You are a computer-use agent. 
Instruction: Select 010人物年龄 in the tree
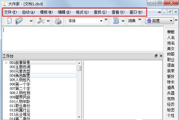pyautogui.click(x=20, y=101)
